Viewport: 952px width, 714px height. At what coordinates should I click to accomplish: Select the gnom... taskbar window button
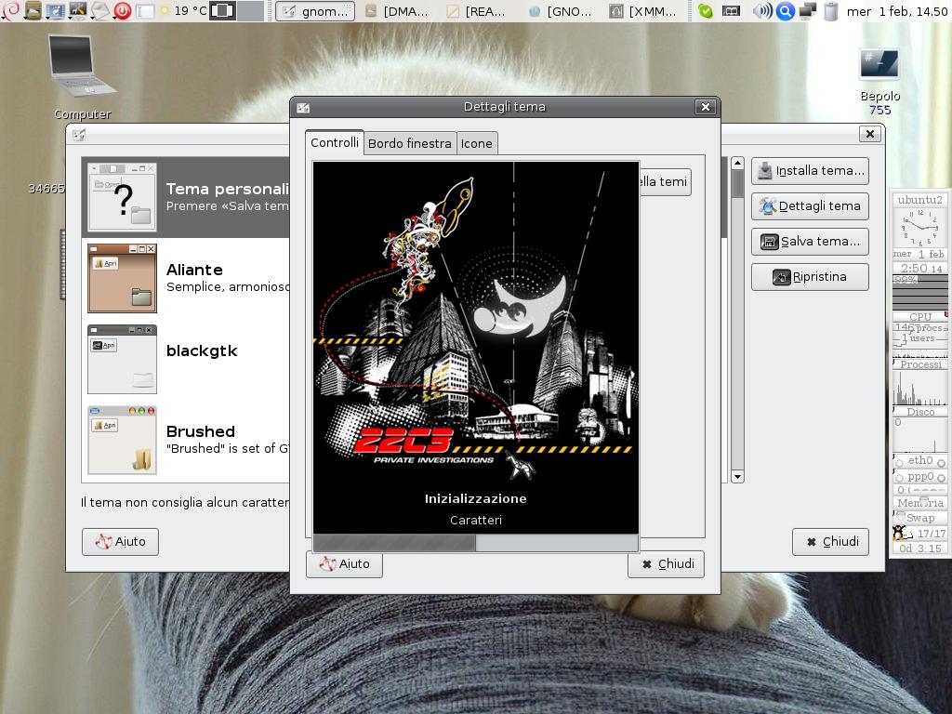(315, 11)
